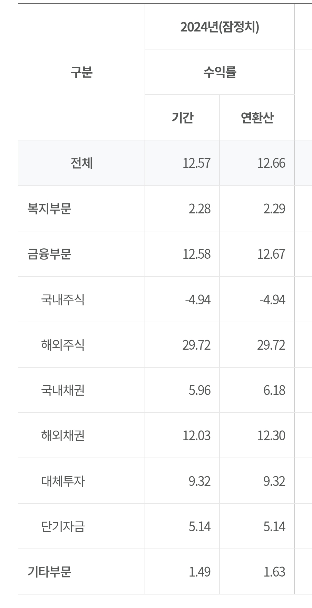Select the 단기자금 row label
This screenshot has height=608, width=312.
pos(62,526)
